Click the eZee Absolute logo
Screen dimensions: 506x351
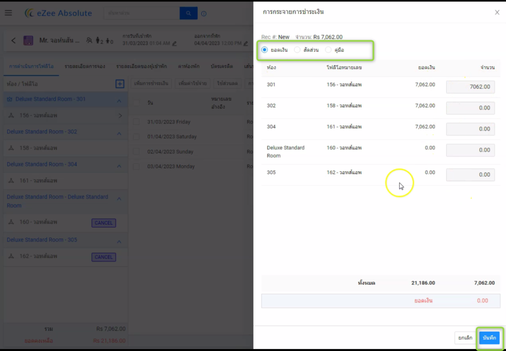[58, 13]
